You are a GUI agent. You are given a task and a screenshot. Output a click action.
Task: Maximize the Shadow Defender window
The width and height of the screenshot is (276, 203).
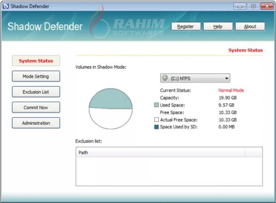tap(253, 6)
